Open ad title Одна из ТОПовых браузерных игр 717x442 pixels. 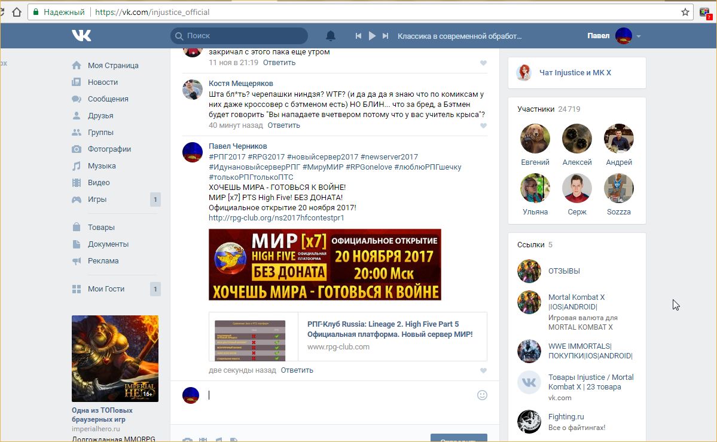tap(102, 415)
